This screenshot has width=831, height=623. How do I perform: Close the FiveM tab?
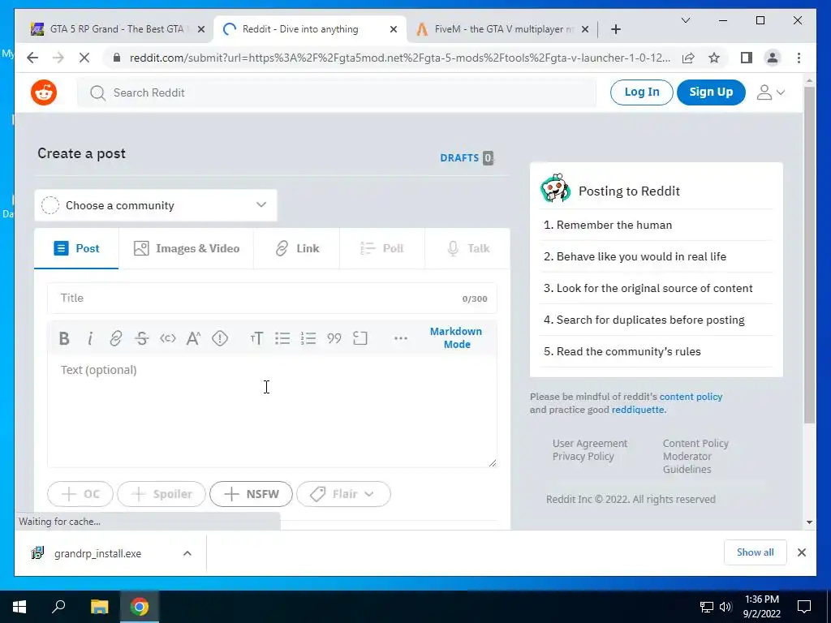point(584,29)
